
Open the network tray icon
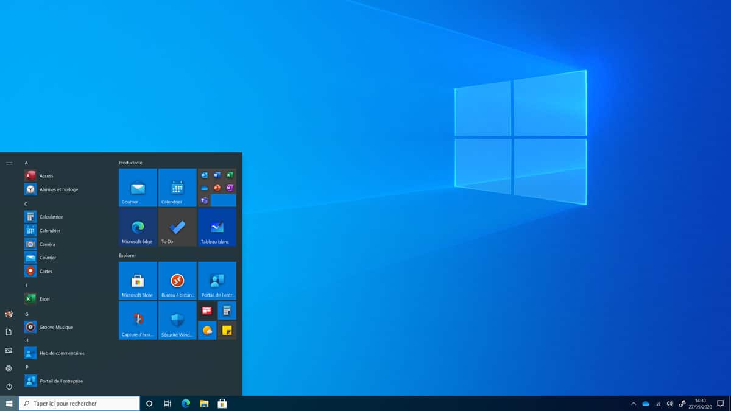click(658, 404)
